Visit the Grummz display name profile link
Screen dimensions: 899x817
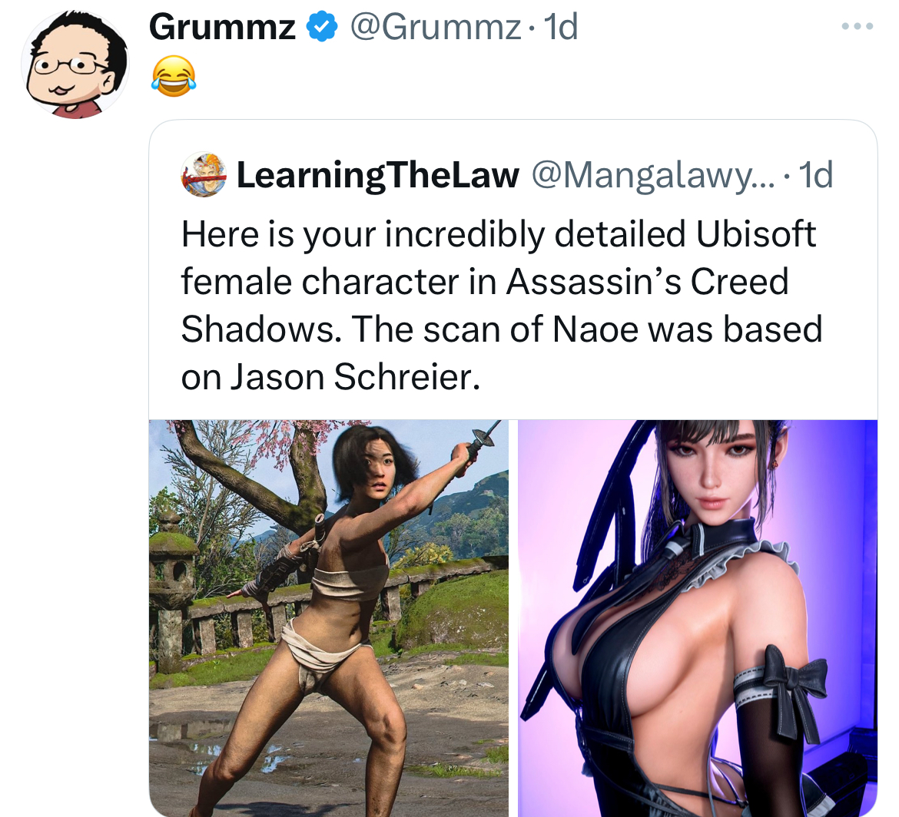[223, 27]
